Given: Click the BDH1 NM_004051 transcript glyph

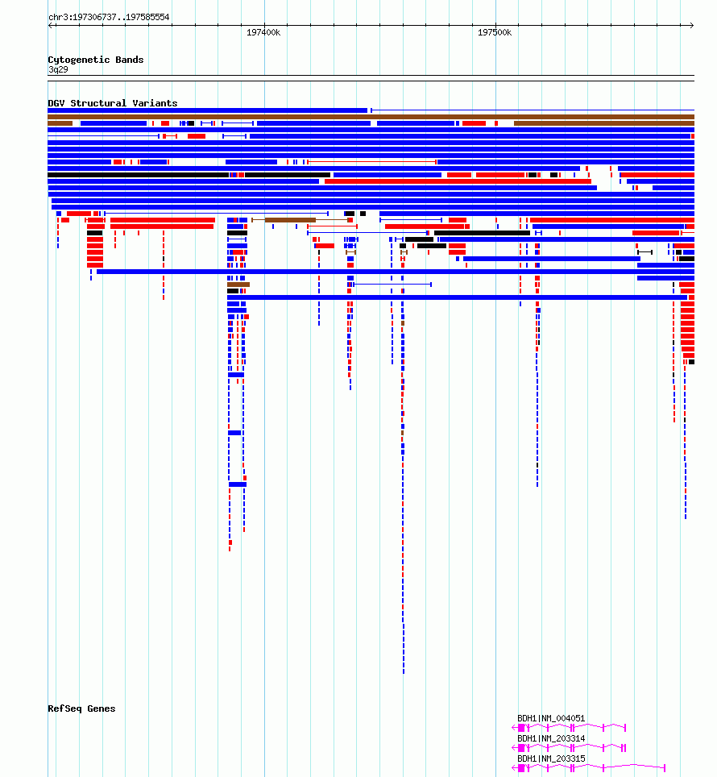Looking at the screenshot, I should [569, 728].
